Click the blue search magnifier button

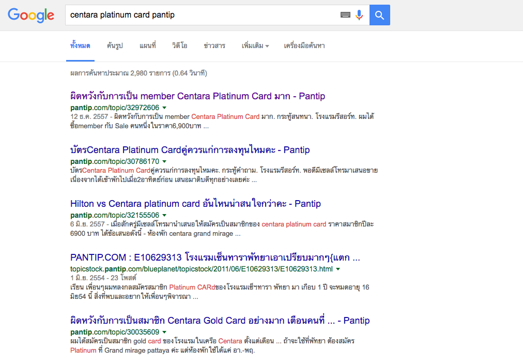point(379,15)
